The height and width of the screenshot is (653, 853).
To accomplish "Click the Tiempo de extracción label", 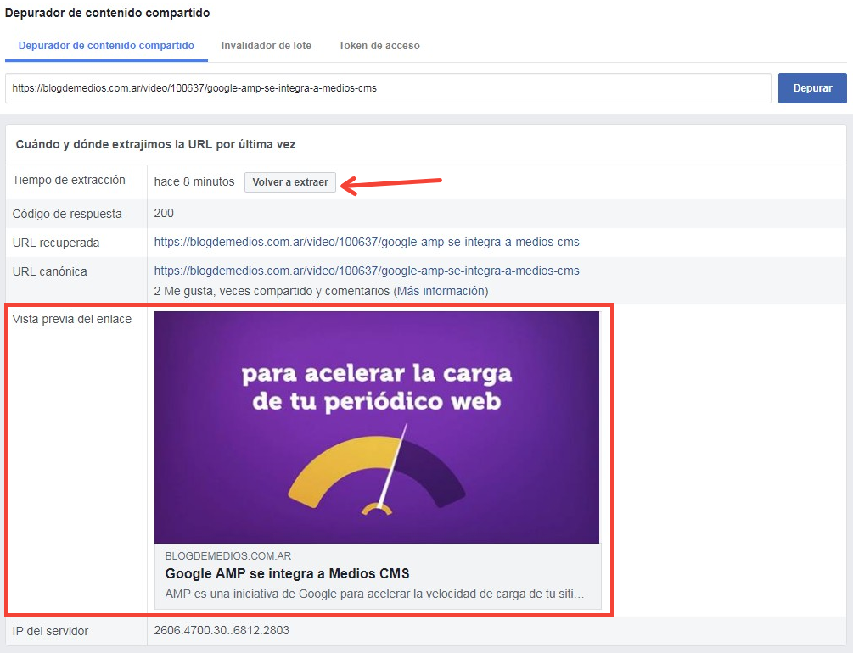I will click(x=69, y=180).
